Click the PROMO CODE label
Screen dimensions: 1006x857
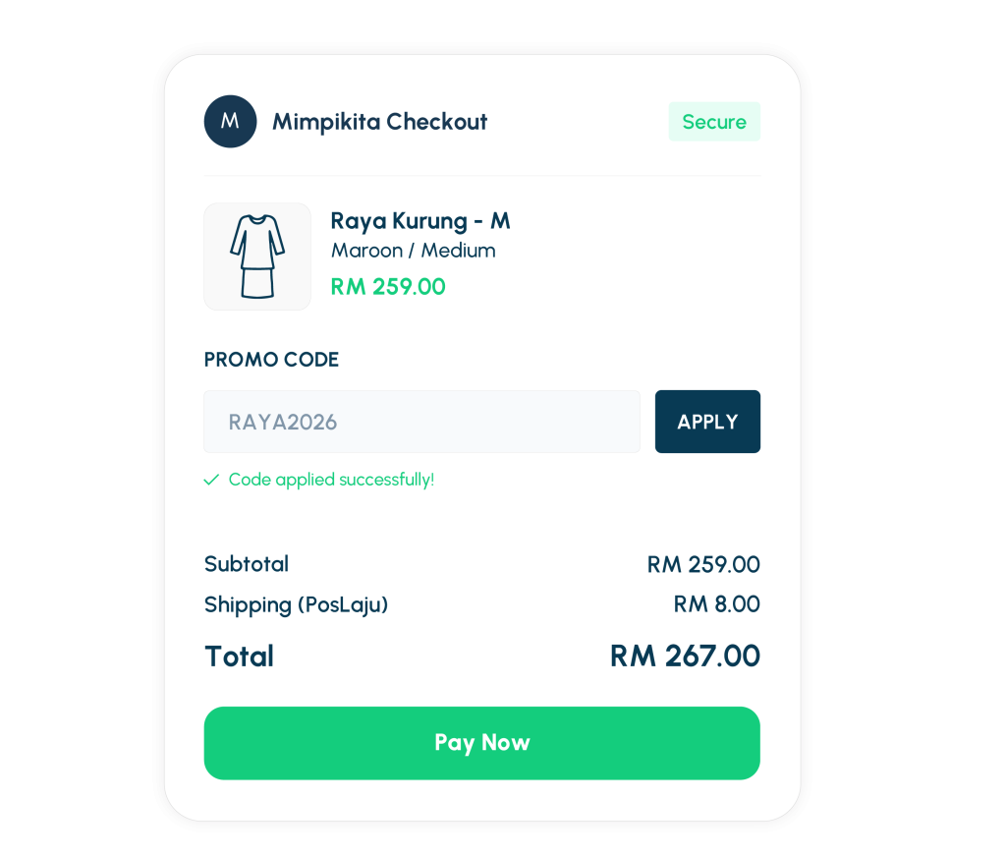click(x=271, y=360)
